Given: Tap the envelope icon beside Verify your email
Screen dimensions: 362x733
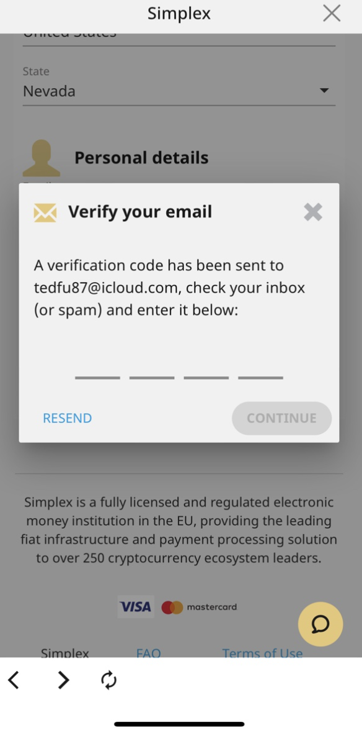Looking at the screenshot, I should click(x=45, y=212).
